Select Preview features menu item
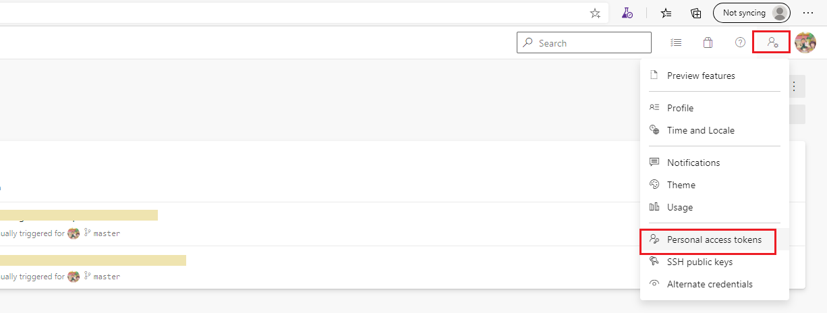The width and height of the screenshot is (827, 313). [x=701, y=76]
